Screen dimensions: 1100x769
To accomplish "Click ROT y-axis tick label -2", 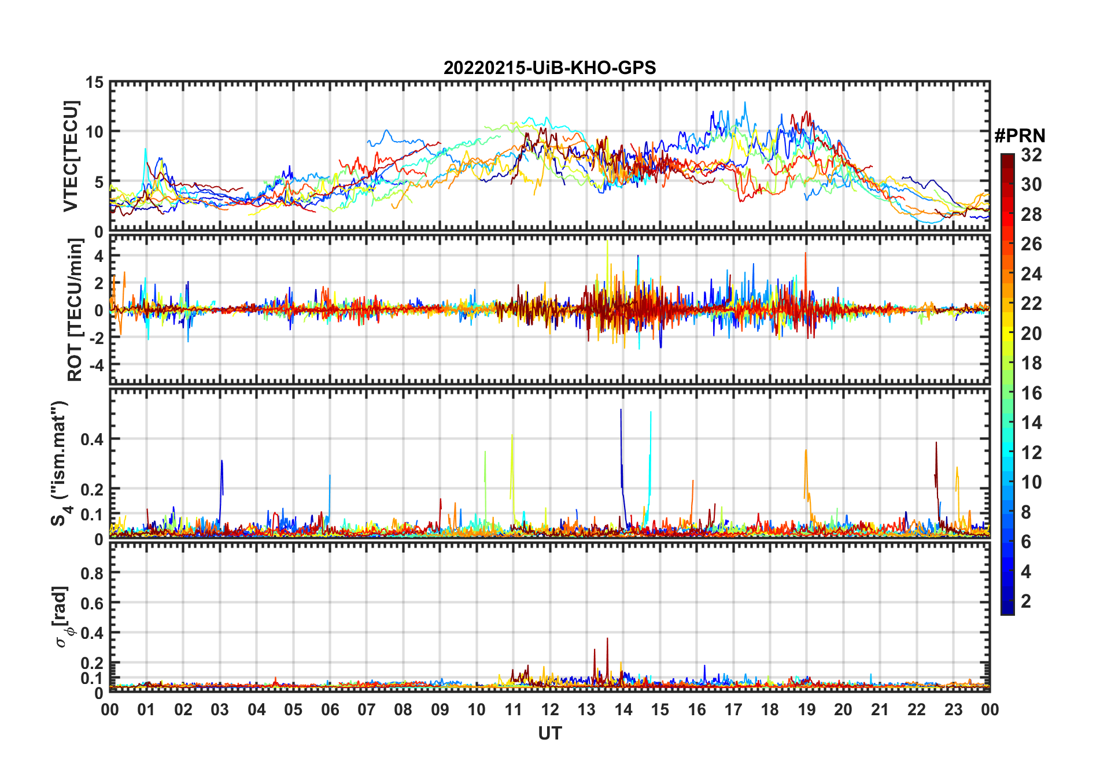I will [x=97, y=338].
